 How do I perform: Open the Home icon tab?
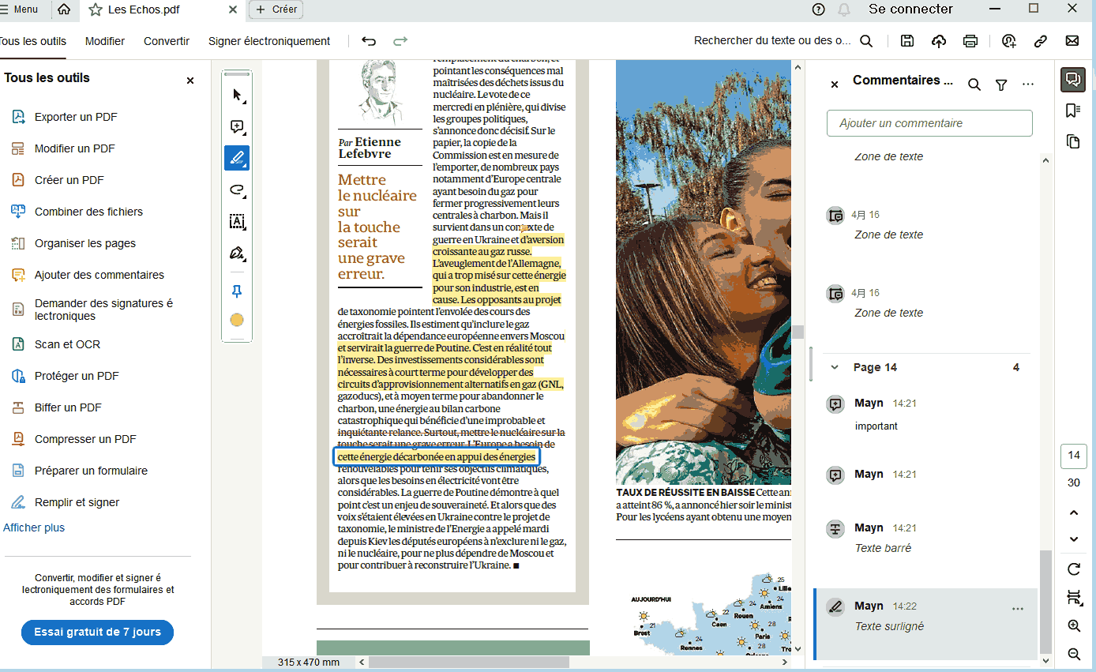click(x=64, y=9)
